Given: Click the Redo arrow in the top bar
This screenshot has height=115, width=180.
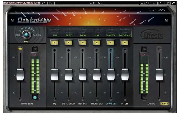Looking at the screenshot, I should click(51, 3).
